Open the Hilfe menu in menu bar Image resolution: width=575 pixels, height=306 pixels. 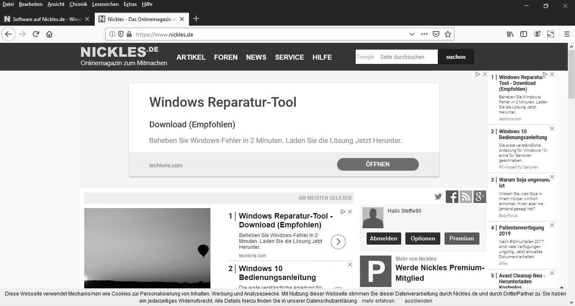tap(147, 4)
